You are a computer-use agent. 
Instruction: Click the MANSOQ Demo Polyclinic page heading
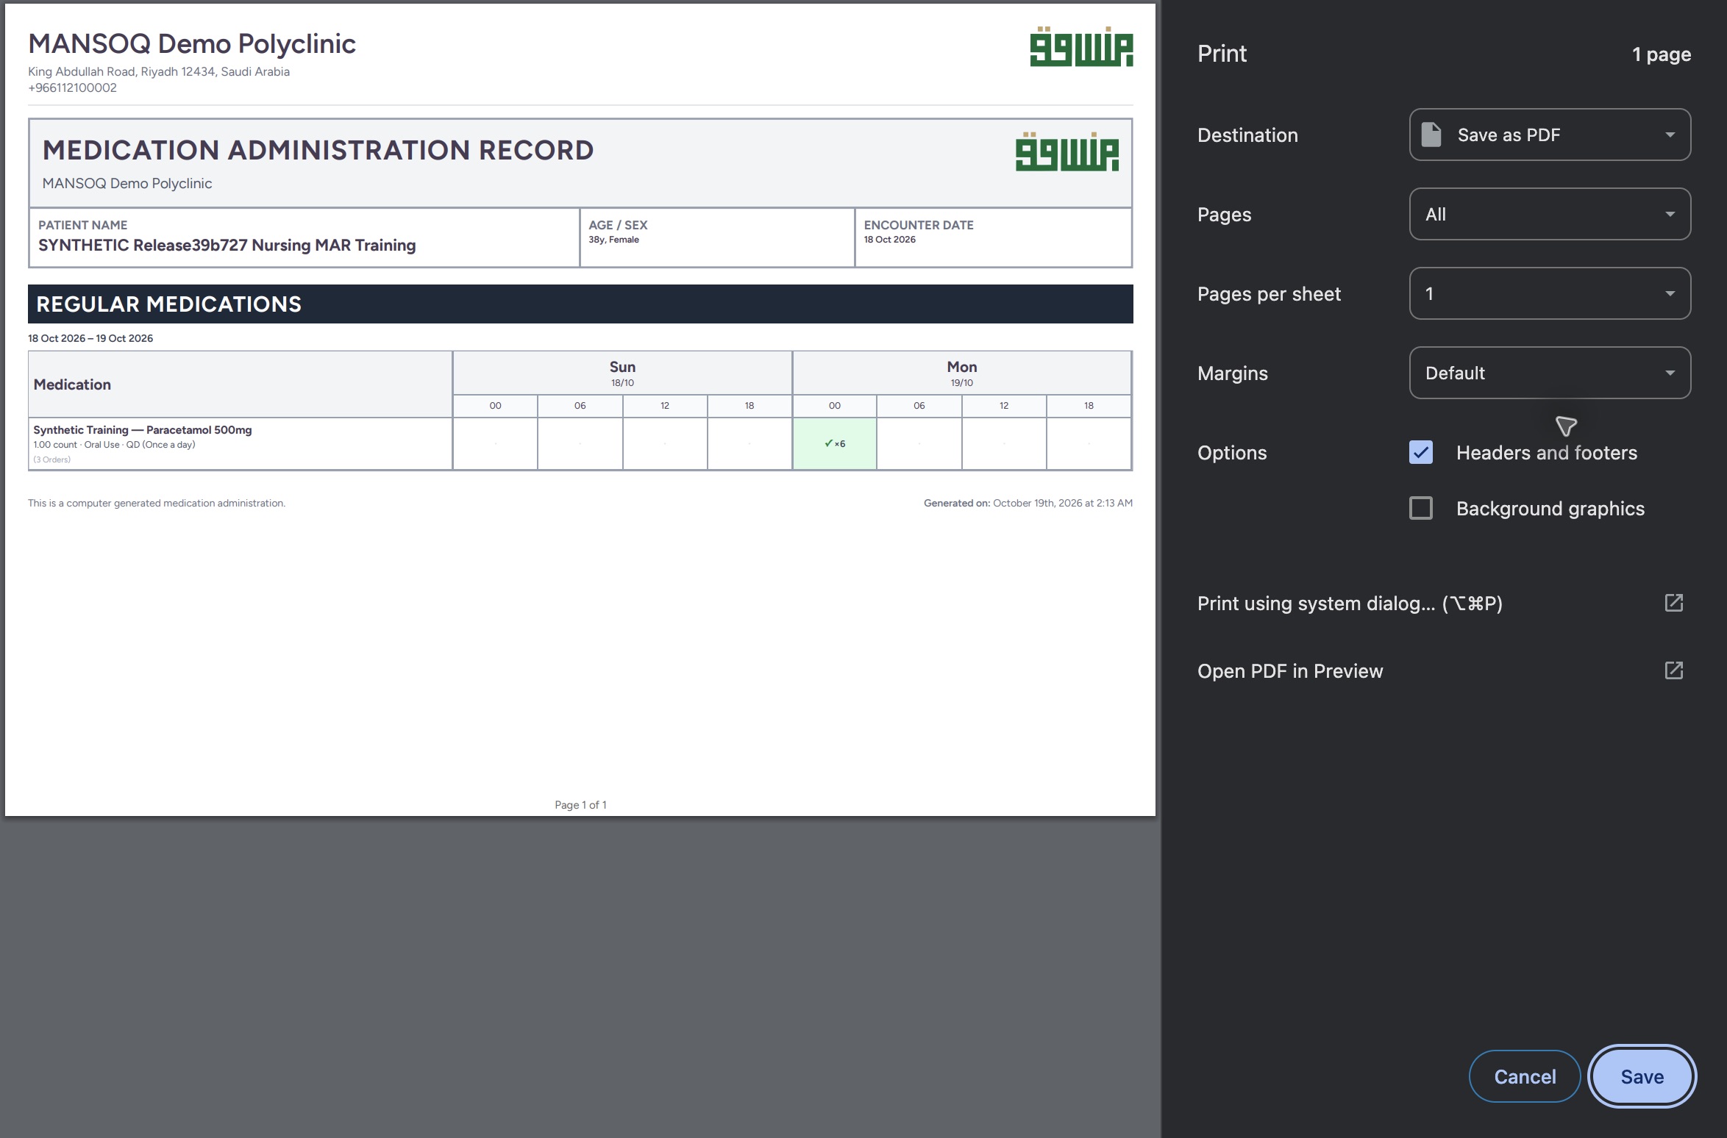coord(192,44)
